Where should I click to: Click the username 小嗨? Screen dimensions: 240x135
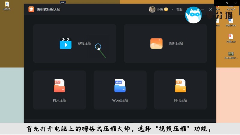(160, 9)
